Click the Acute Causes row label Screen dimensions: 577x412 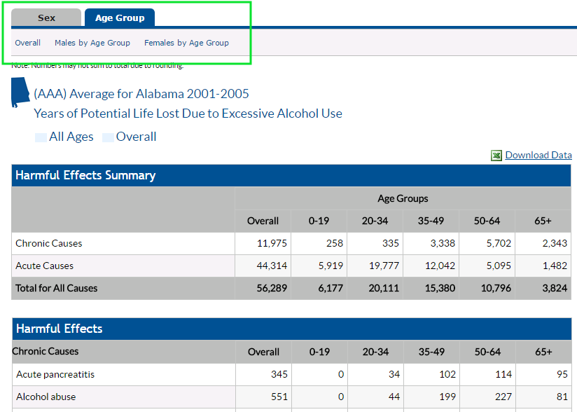click(44, 266)
